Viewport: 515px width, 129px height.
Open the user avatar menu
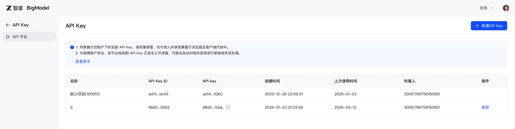[506, 8]
